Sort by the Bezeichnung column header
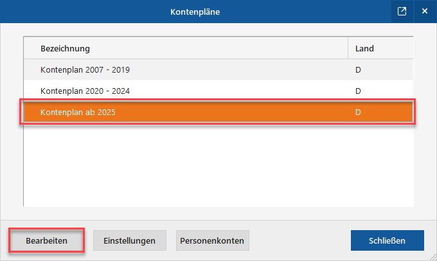This screenshot has height=261, width=437. click(x=186, y=48)
